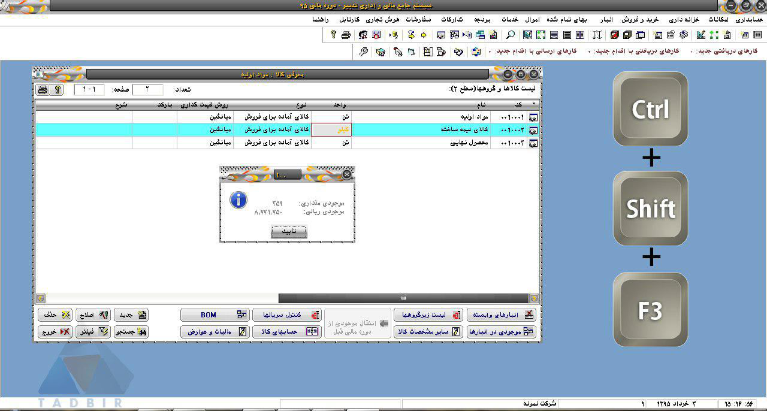Open the BOM button
This screenshot has height=411, width=767.
(215, 315)
